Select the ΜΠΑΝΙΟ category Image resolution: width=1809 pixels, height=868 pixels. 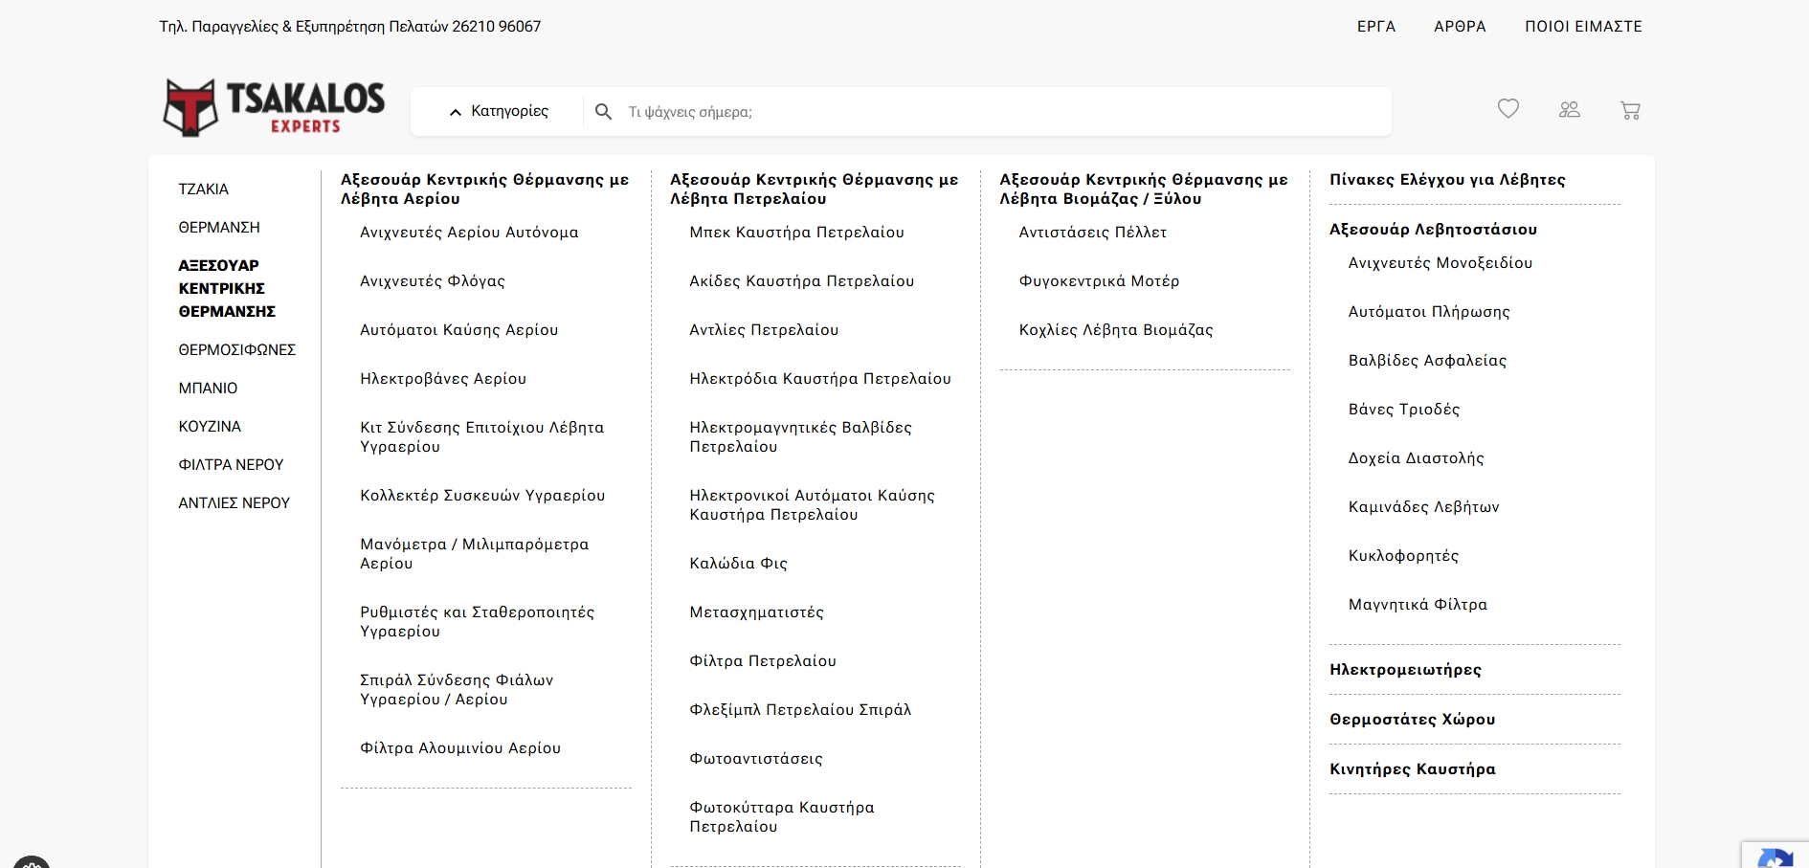(x=208, y=389)
